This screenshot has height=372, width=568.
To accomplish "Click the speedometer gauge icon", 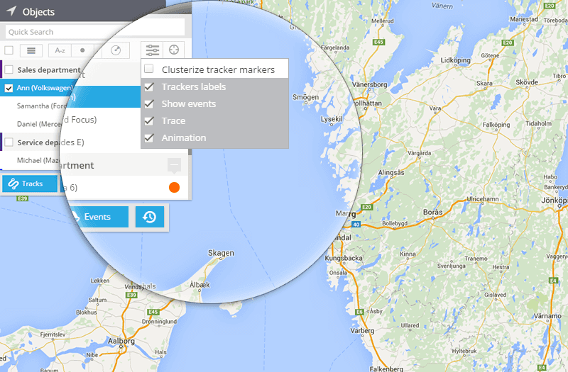I will pyautogui.click(x=116, y=50).
